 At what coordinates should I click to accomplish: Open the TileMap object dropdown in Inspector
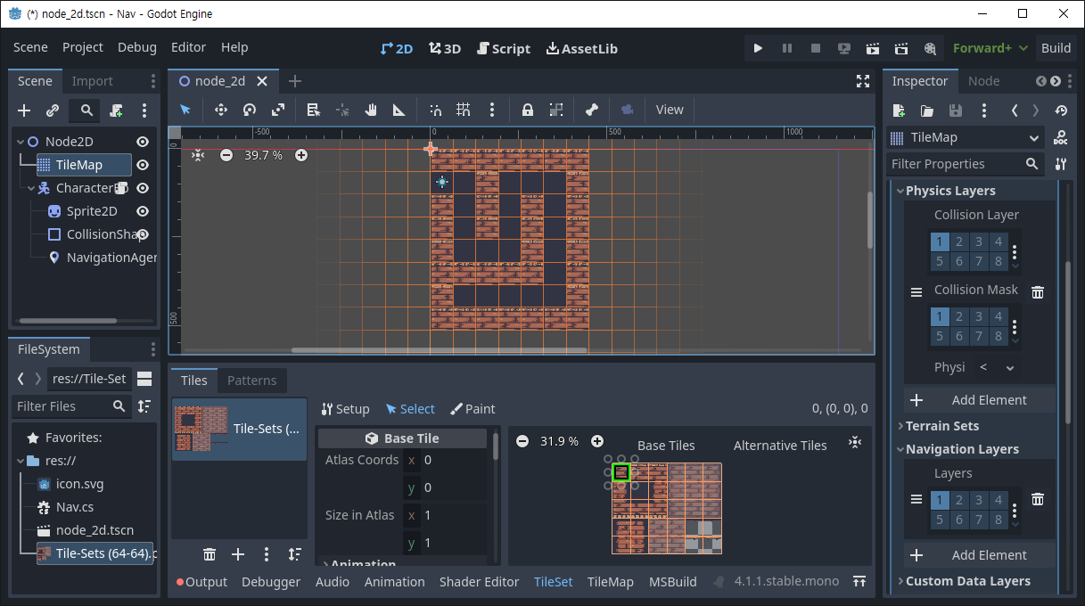coord(966,137)
